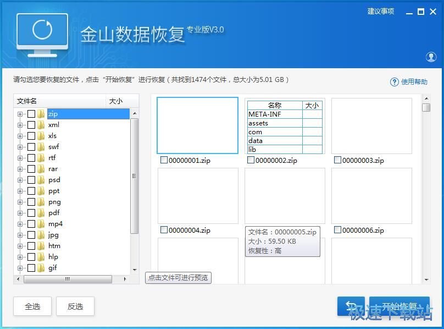Select the htm folder row
The image size is (444, 329).
coord(54,246)
